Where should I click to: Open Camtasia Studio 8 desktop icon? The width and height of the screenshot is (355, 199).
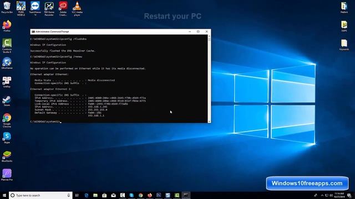pyautogui.click(x=7, y=45)
